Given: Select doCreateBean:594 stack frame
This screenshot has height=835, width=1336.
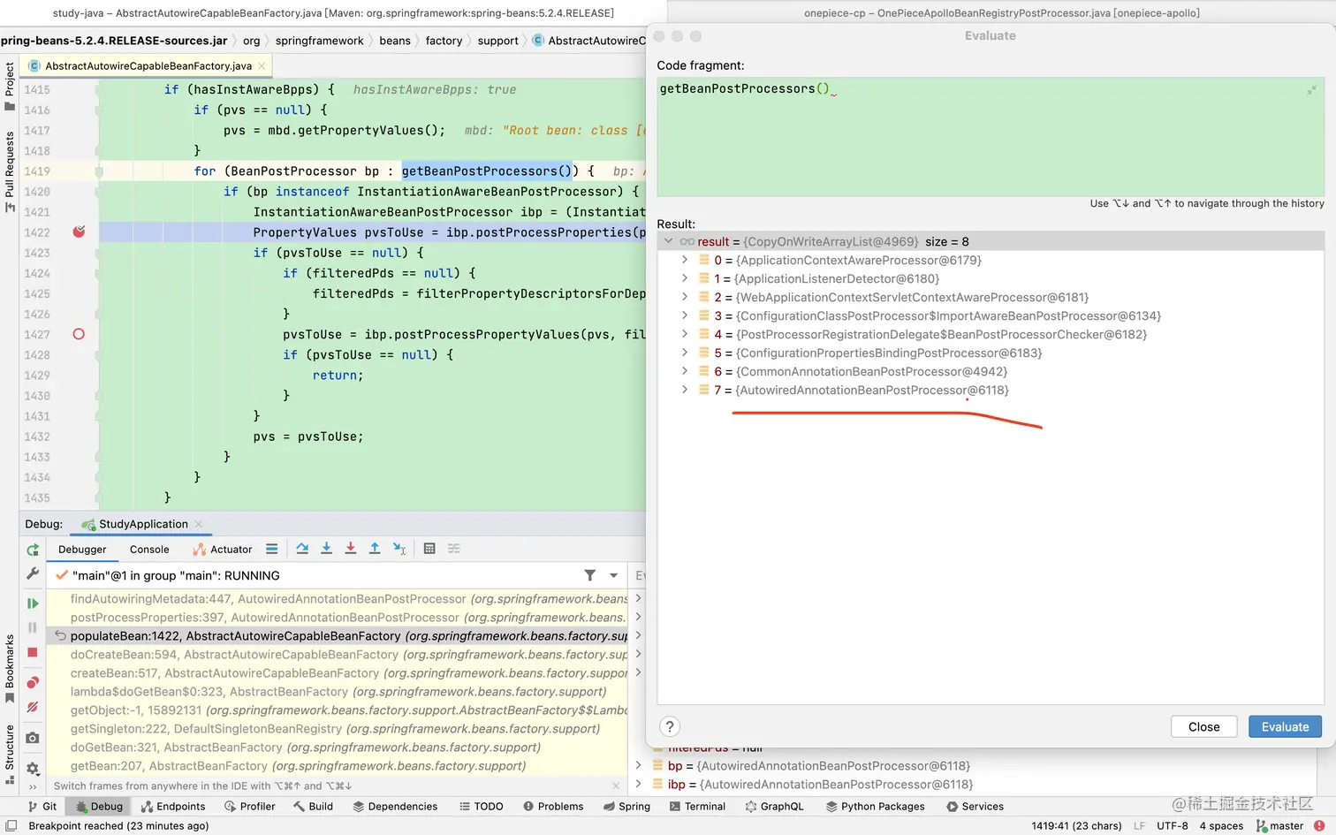Looking at the screenshot, I should tap(337, 654).
